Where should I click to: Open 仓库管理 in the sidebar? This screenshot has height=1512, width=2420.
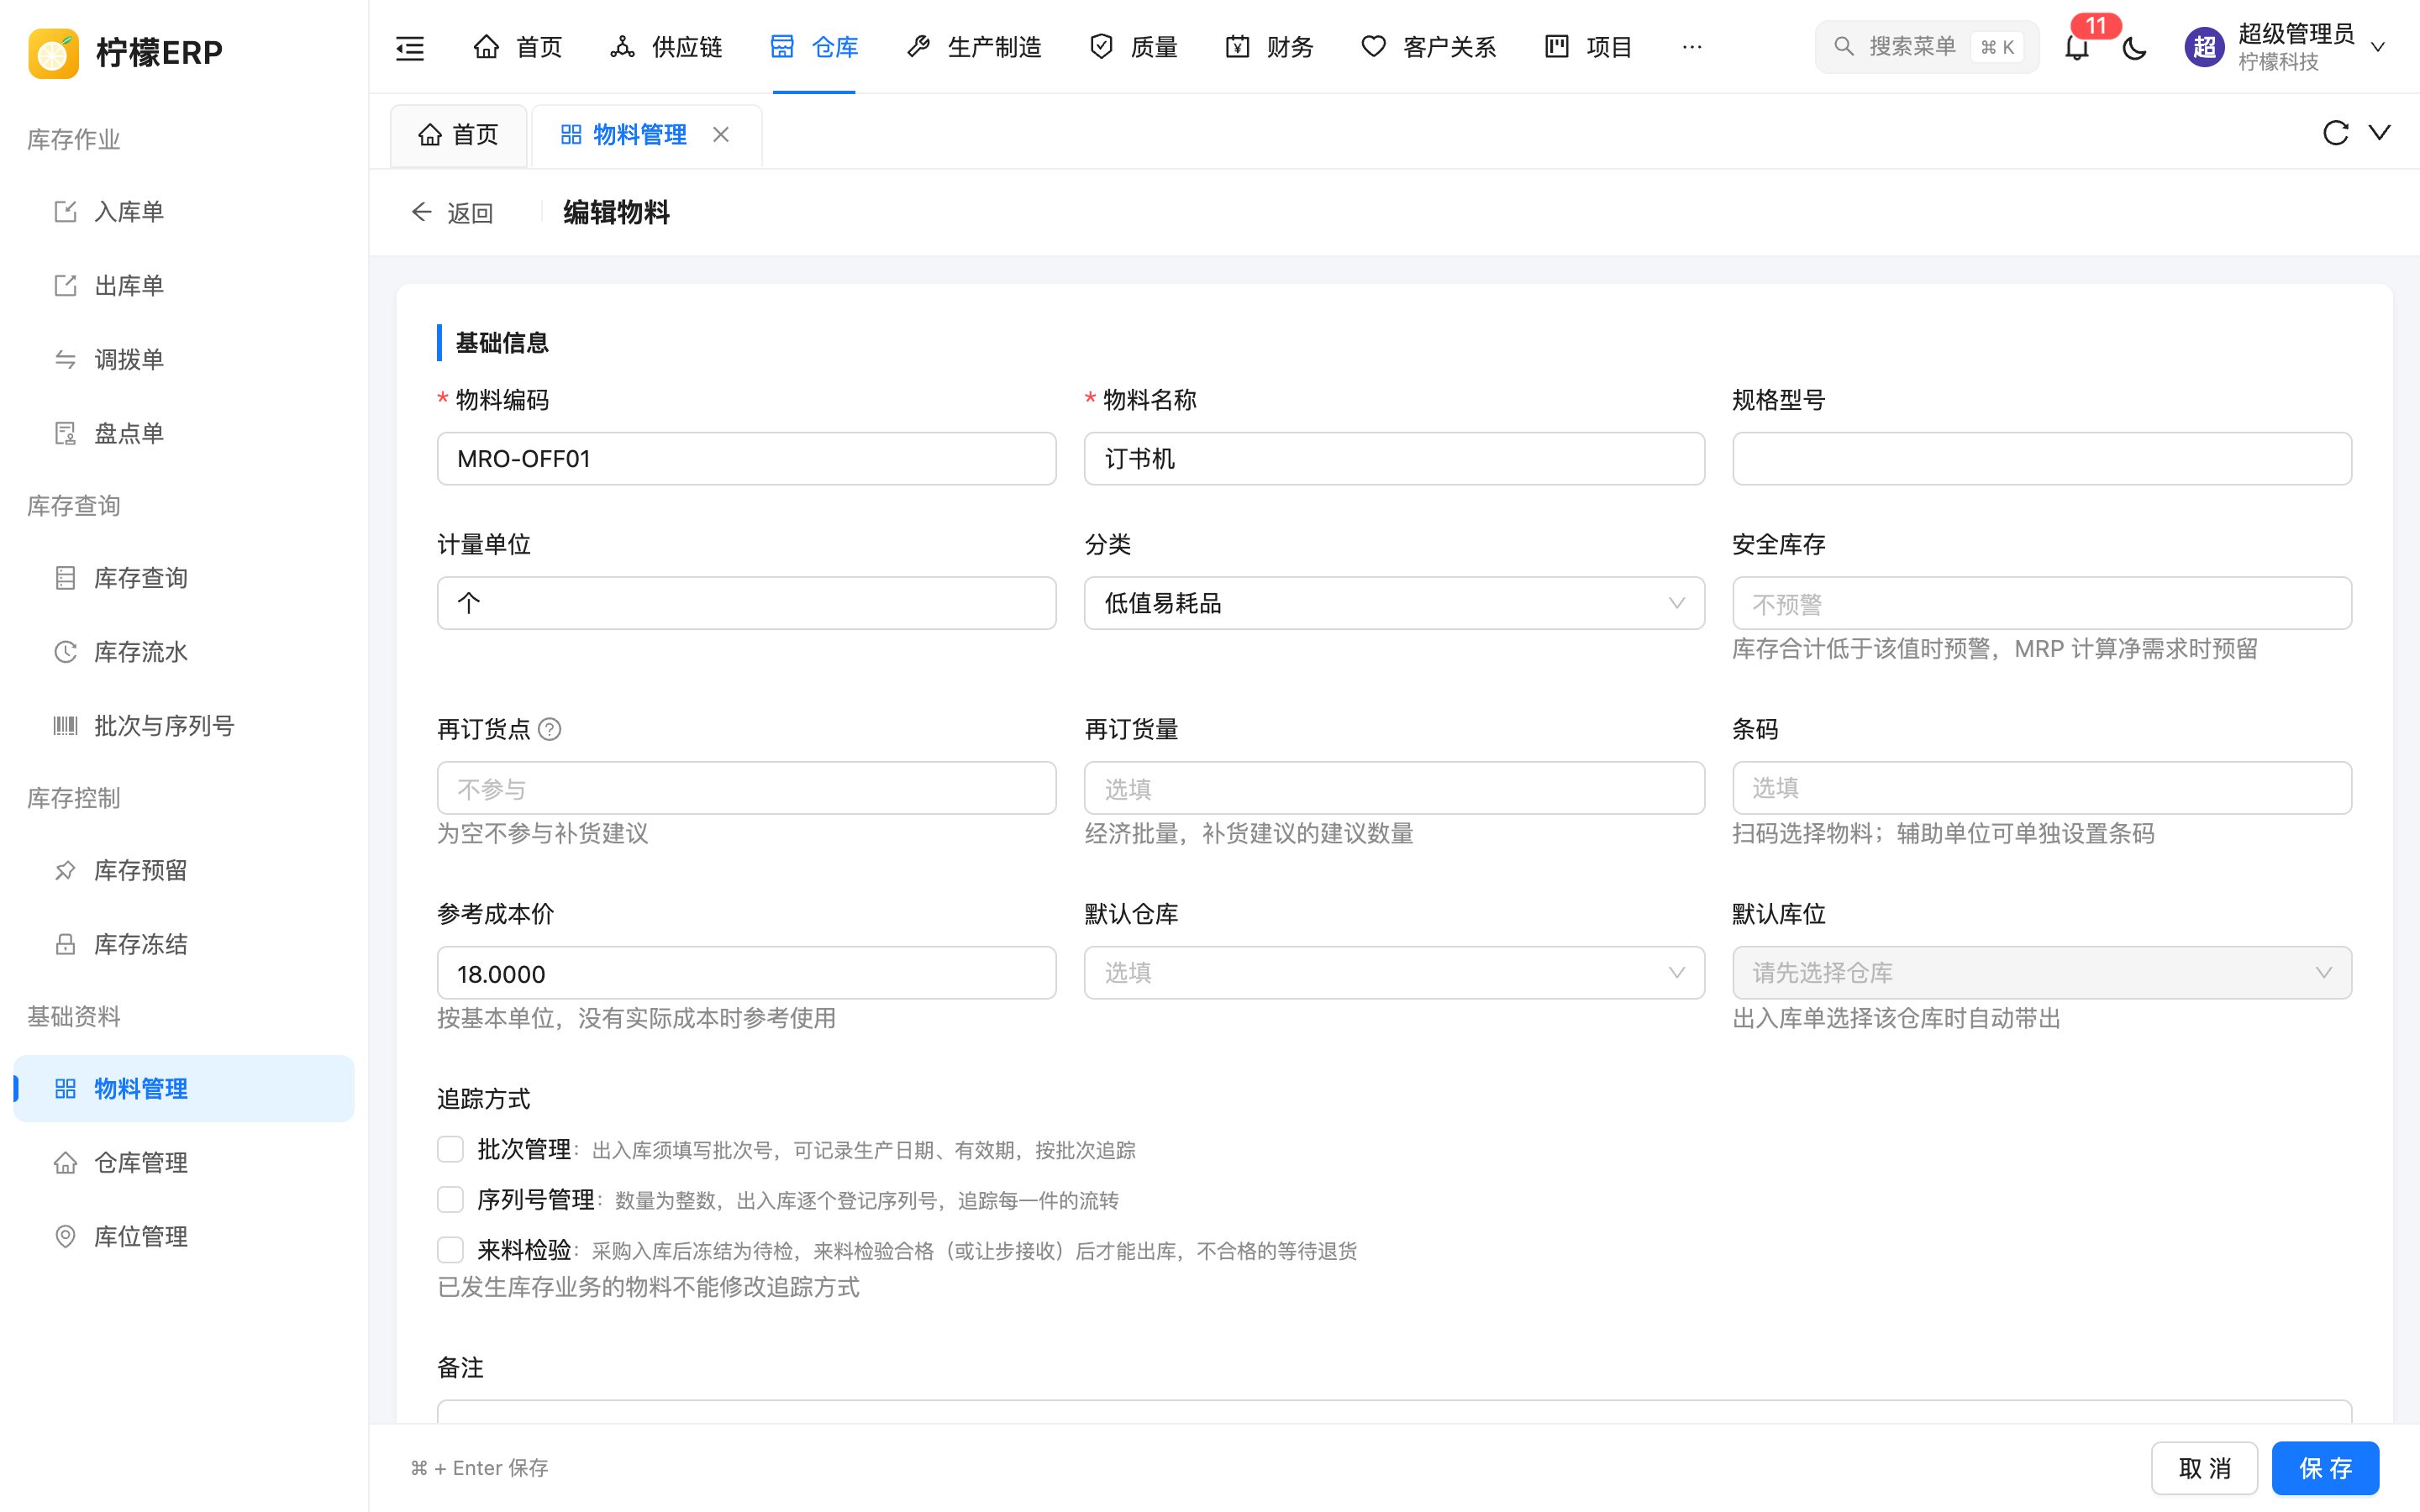click(184, 1163)
